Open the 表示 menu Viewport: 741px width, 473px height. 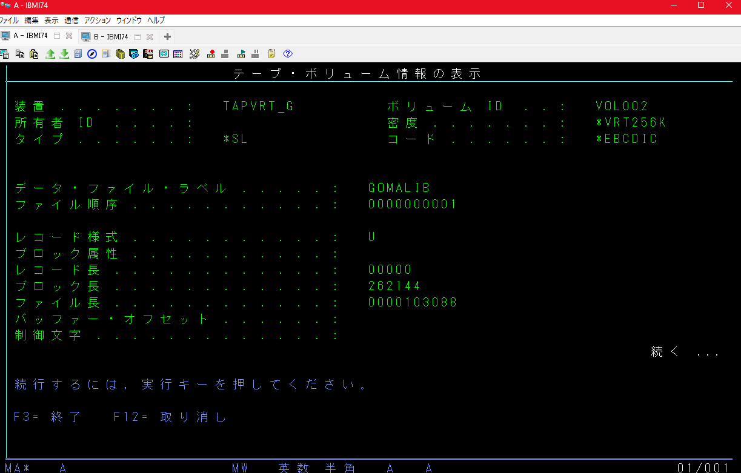[51, 20]
